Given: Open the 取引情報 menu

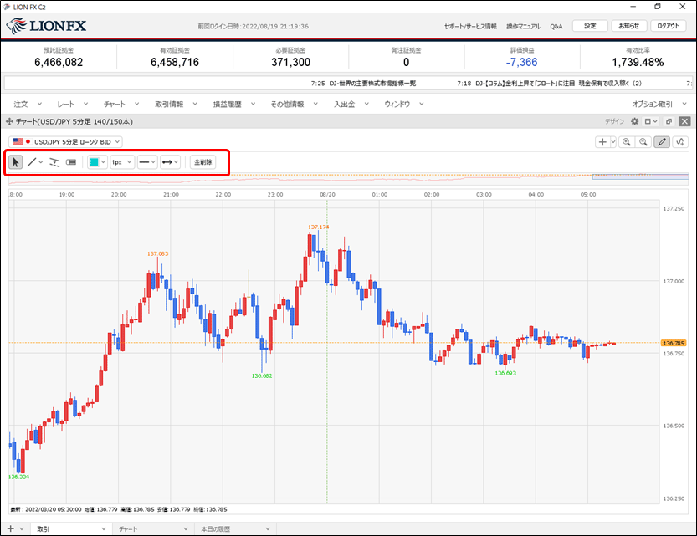Looking at the screenshot, I should (176, 104).
